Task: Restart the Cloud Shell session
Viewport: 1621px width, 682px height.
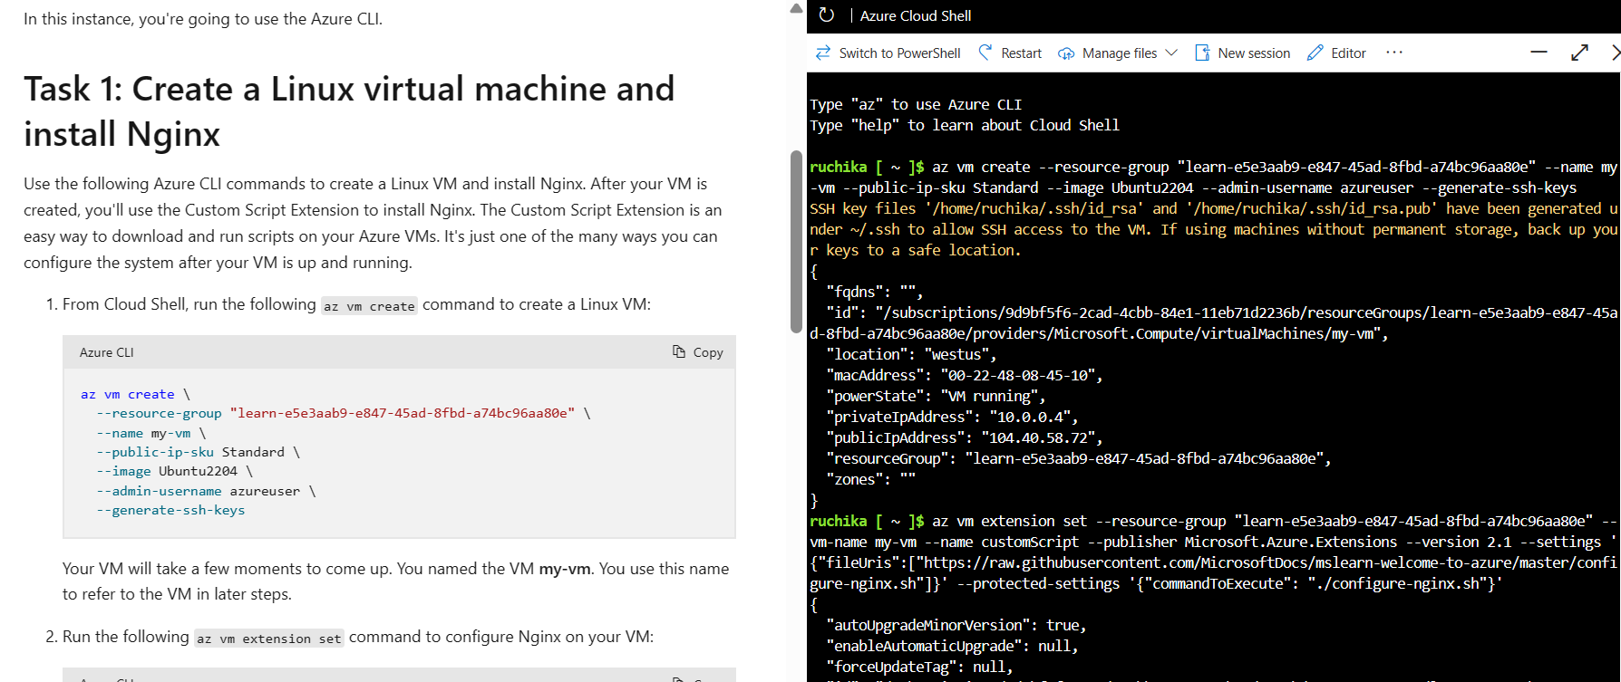Action: tap(1010, 53)
